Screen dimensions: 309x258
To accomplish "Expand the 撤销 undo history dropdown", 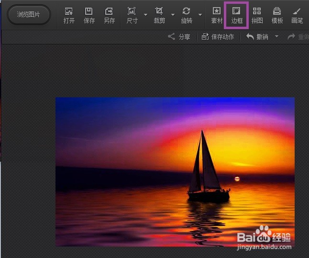I will tap(276, 36).
